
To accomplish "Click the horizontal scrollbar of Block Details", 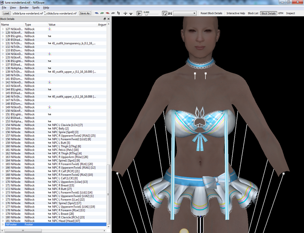I will click(x=23, y=231).
